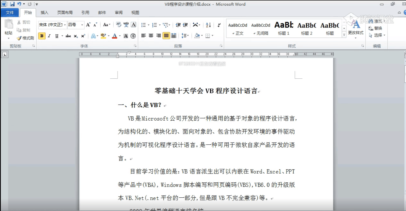Decrease paragraph indent

178,25
